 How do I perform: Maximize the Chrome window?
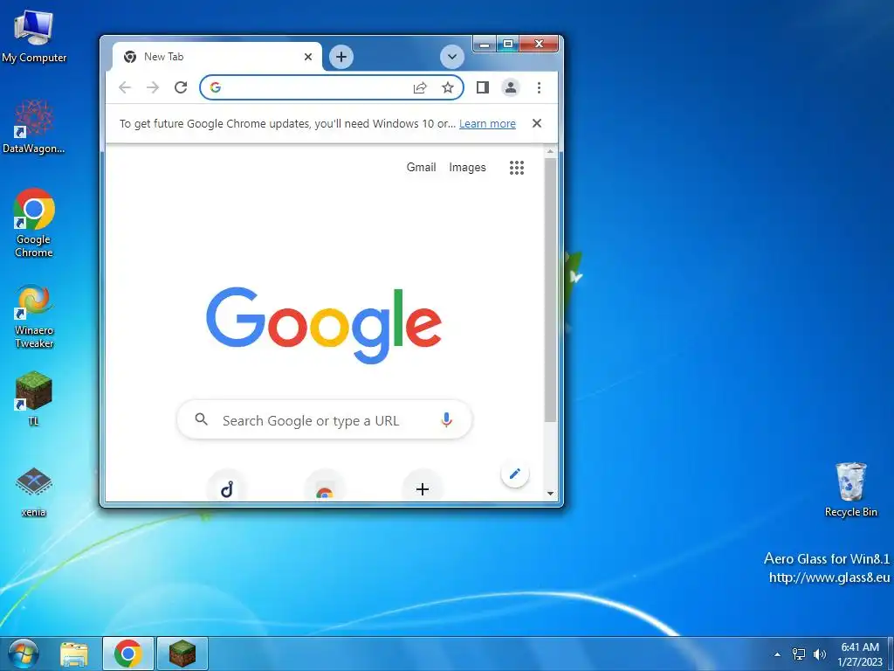click(508, 44)
